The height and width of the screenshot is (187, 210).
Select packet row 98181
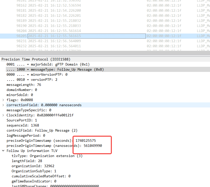105,11
